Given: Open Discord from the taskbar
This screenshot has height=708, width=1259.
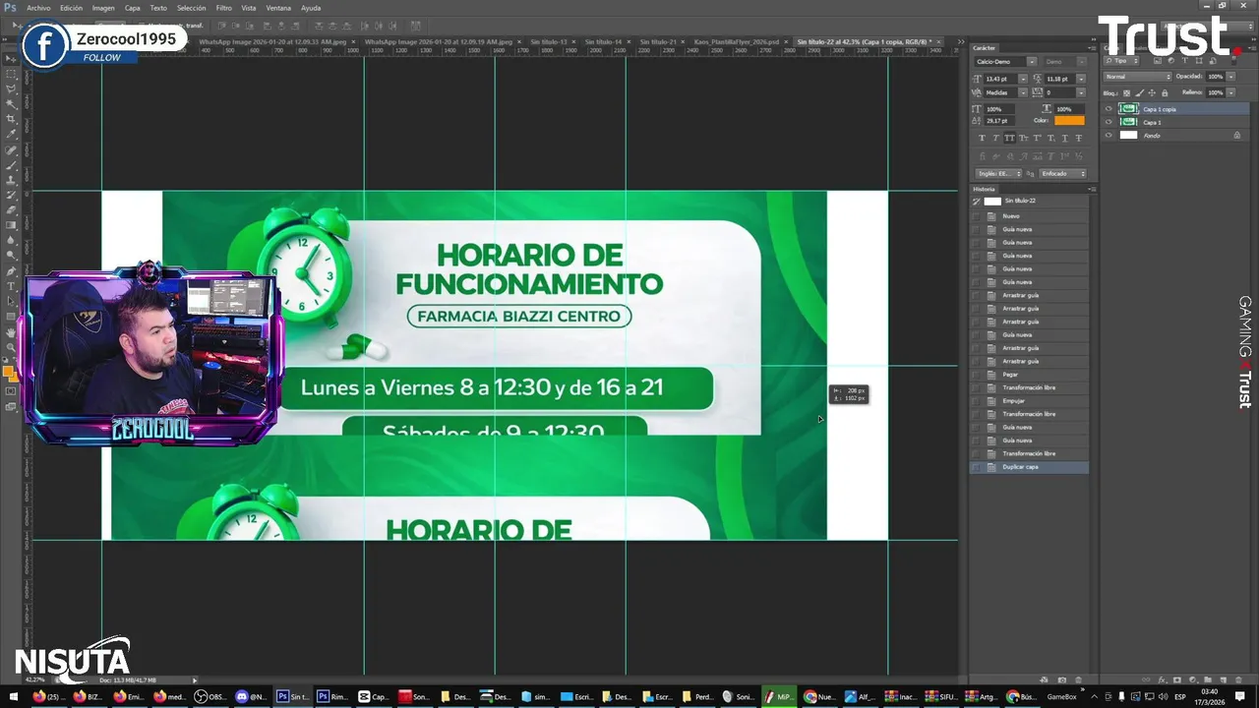Looking at the screenshot, I should (251, 697).
